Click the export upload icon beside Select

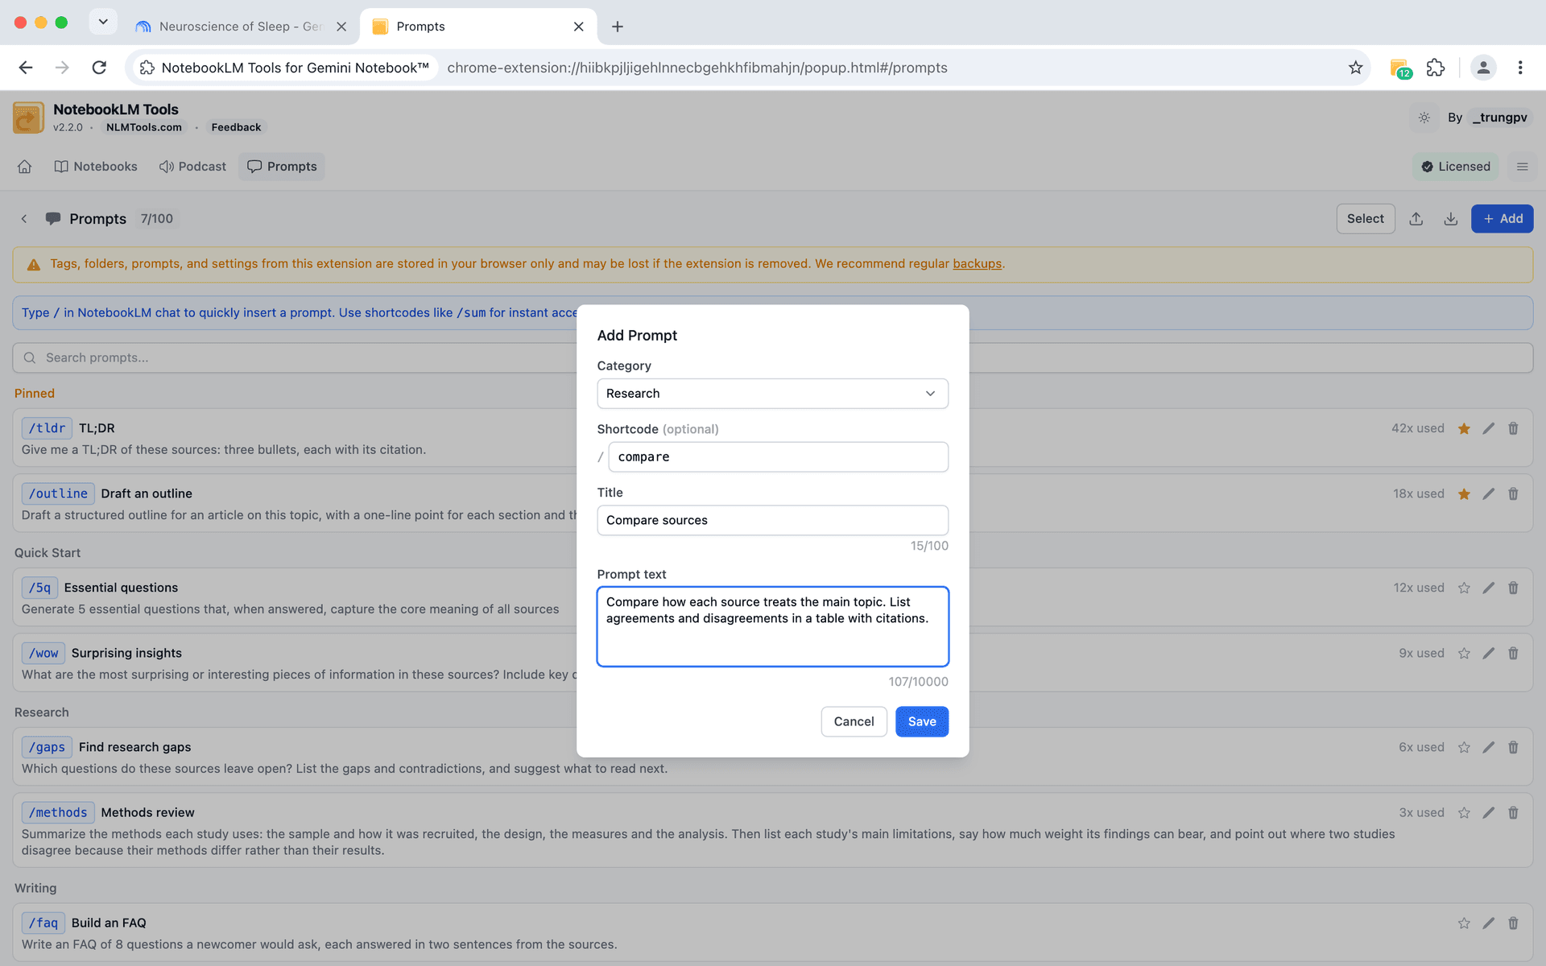(x=1416, y=219)
